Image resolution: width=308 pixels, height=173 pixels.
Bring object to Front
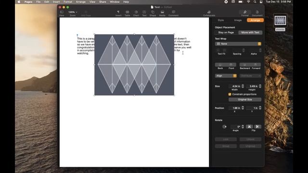231,64
